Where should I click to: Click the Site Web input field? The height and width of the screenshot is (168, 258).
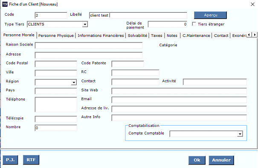[x=179, y=91]
